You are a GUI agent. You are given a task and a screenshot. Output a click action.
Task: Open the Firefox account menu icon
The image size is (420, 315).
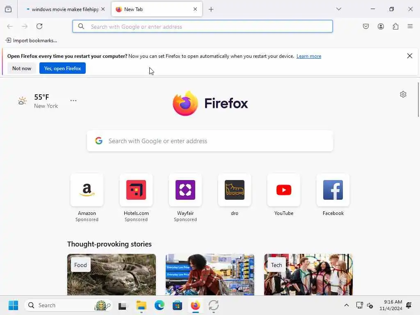point(381,26)
